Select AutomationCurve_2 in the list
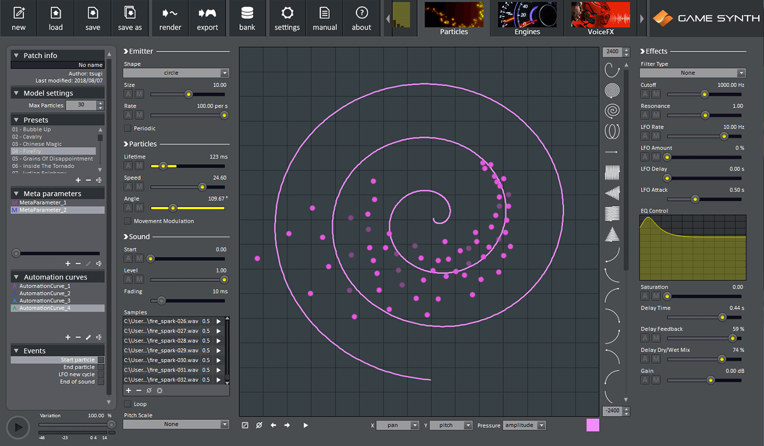Viewport: 764px width, 446px height. (57, 293)
